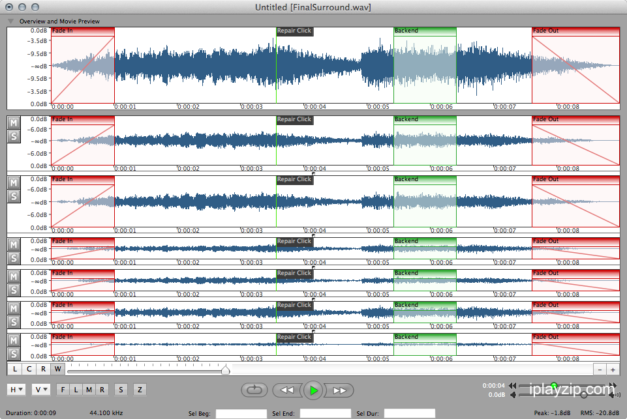Mute the fourth track with its M button
627x419 pixels.
pos(14,277)
